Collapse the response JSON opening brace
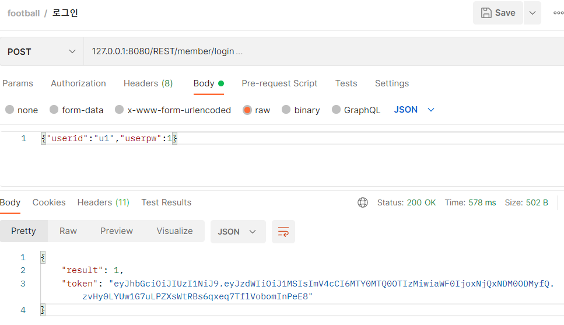This screenshot has height=325, width=564. 43,257
